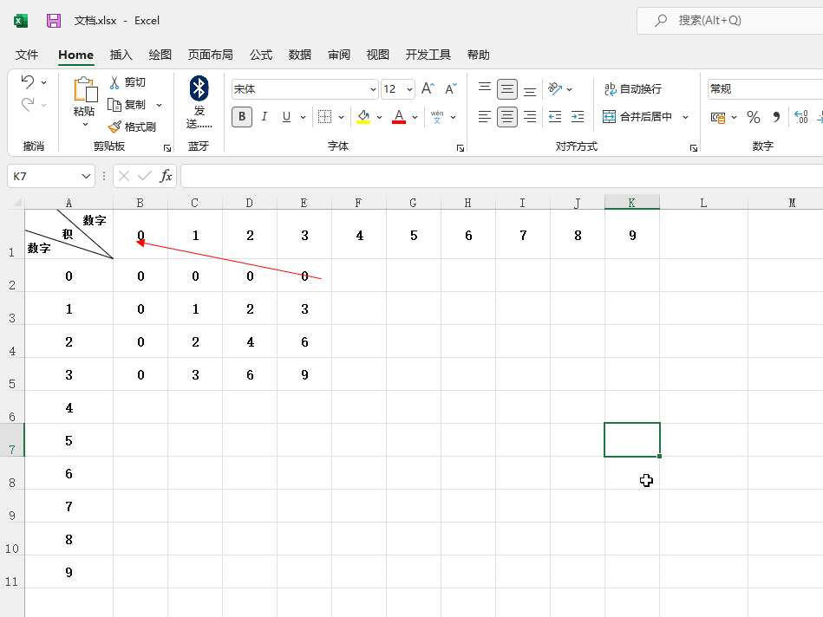
Task: Click merge and center (合并后居中) button
Action: click(637, 116)
